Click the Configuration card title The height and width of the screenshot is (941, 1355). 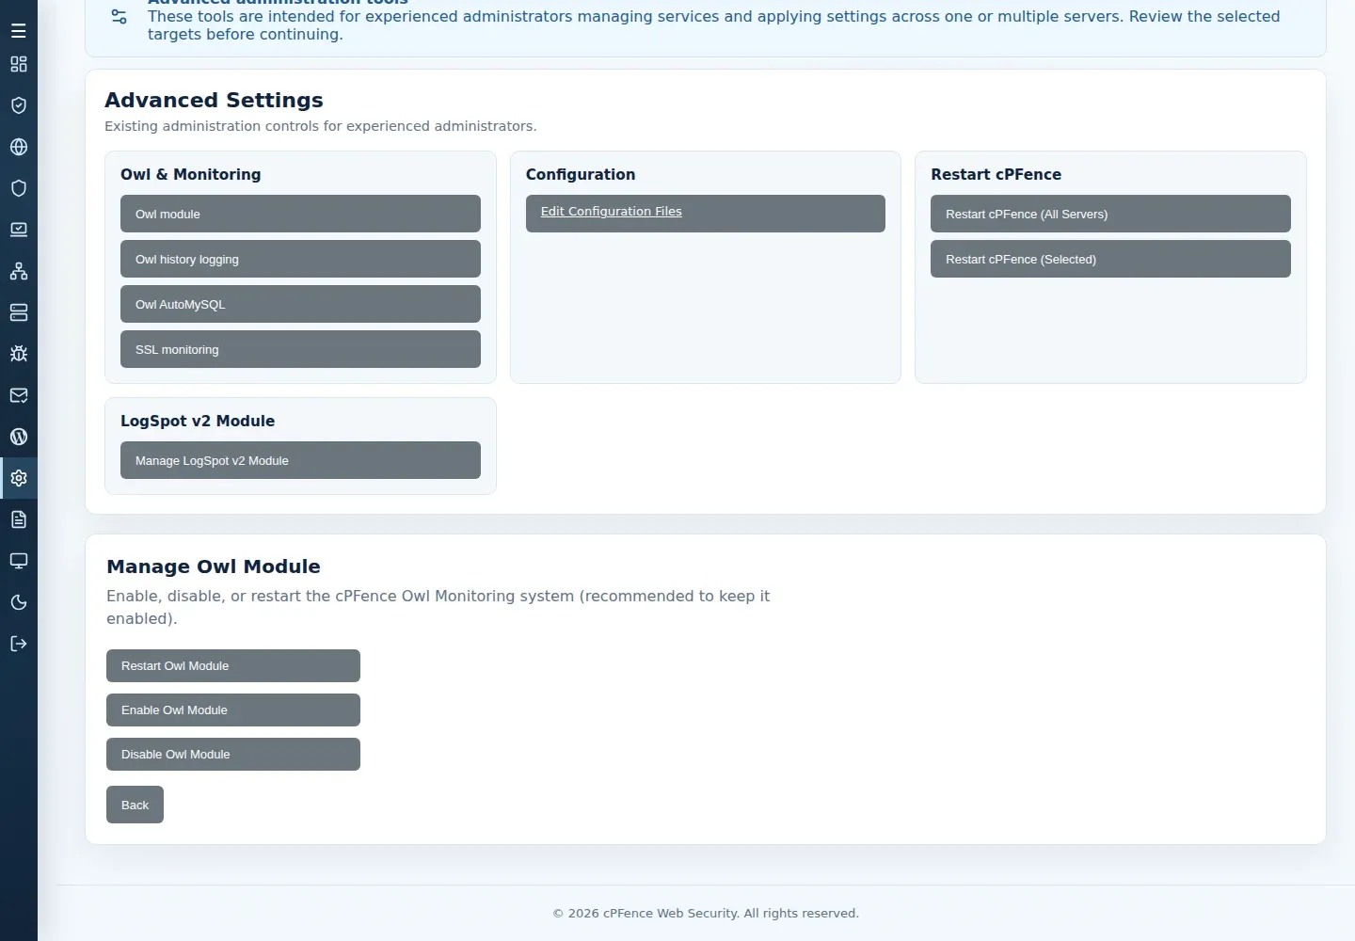[x=581, y=175]
